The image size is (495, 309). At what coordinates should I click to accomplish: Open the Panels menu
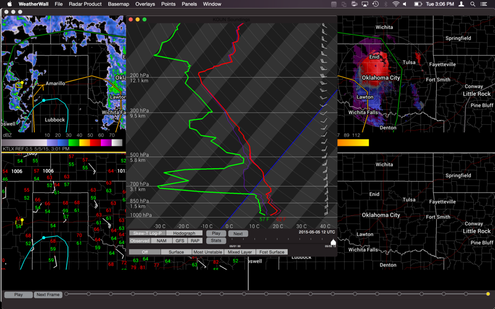[x=189, y=4]
